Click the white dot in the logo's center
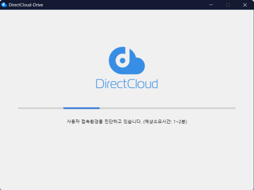 click(x=122, y=61)
